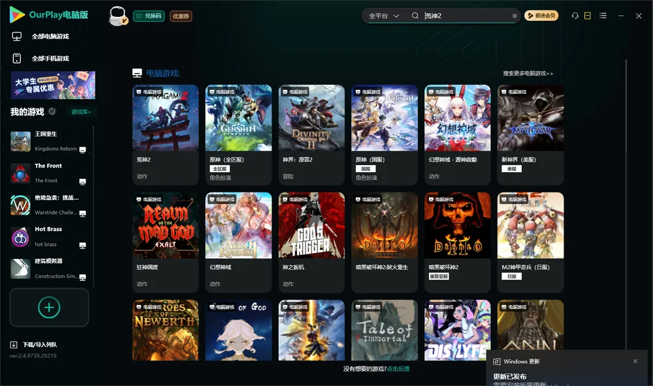Open 搜索更多电脑游戏 link
The image size is (653, 386).
pyautogui.click(x=528, y=73)
